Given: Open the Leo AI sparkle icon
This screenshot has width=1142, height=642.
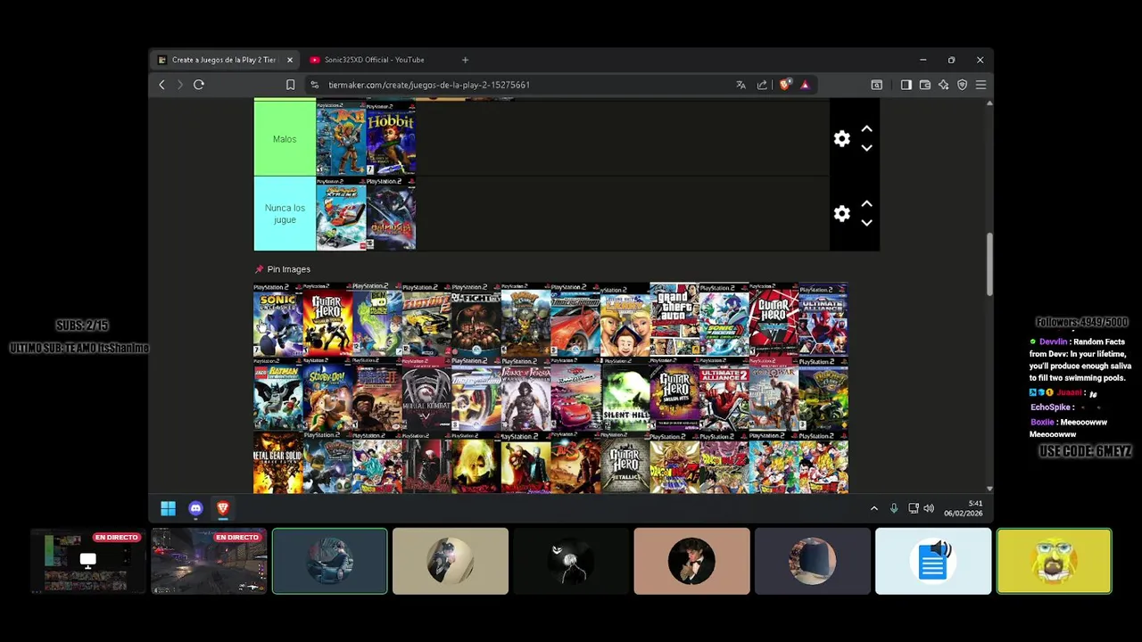Looking at the screenshot, I should [944, 85].
